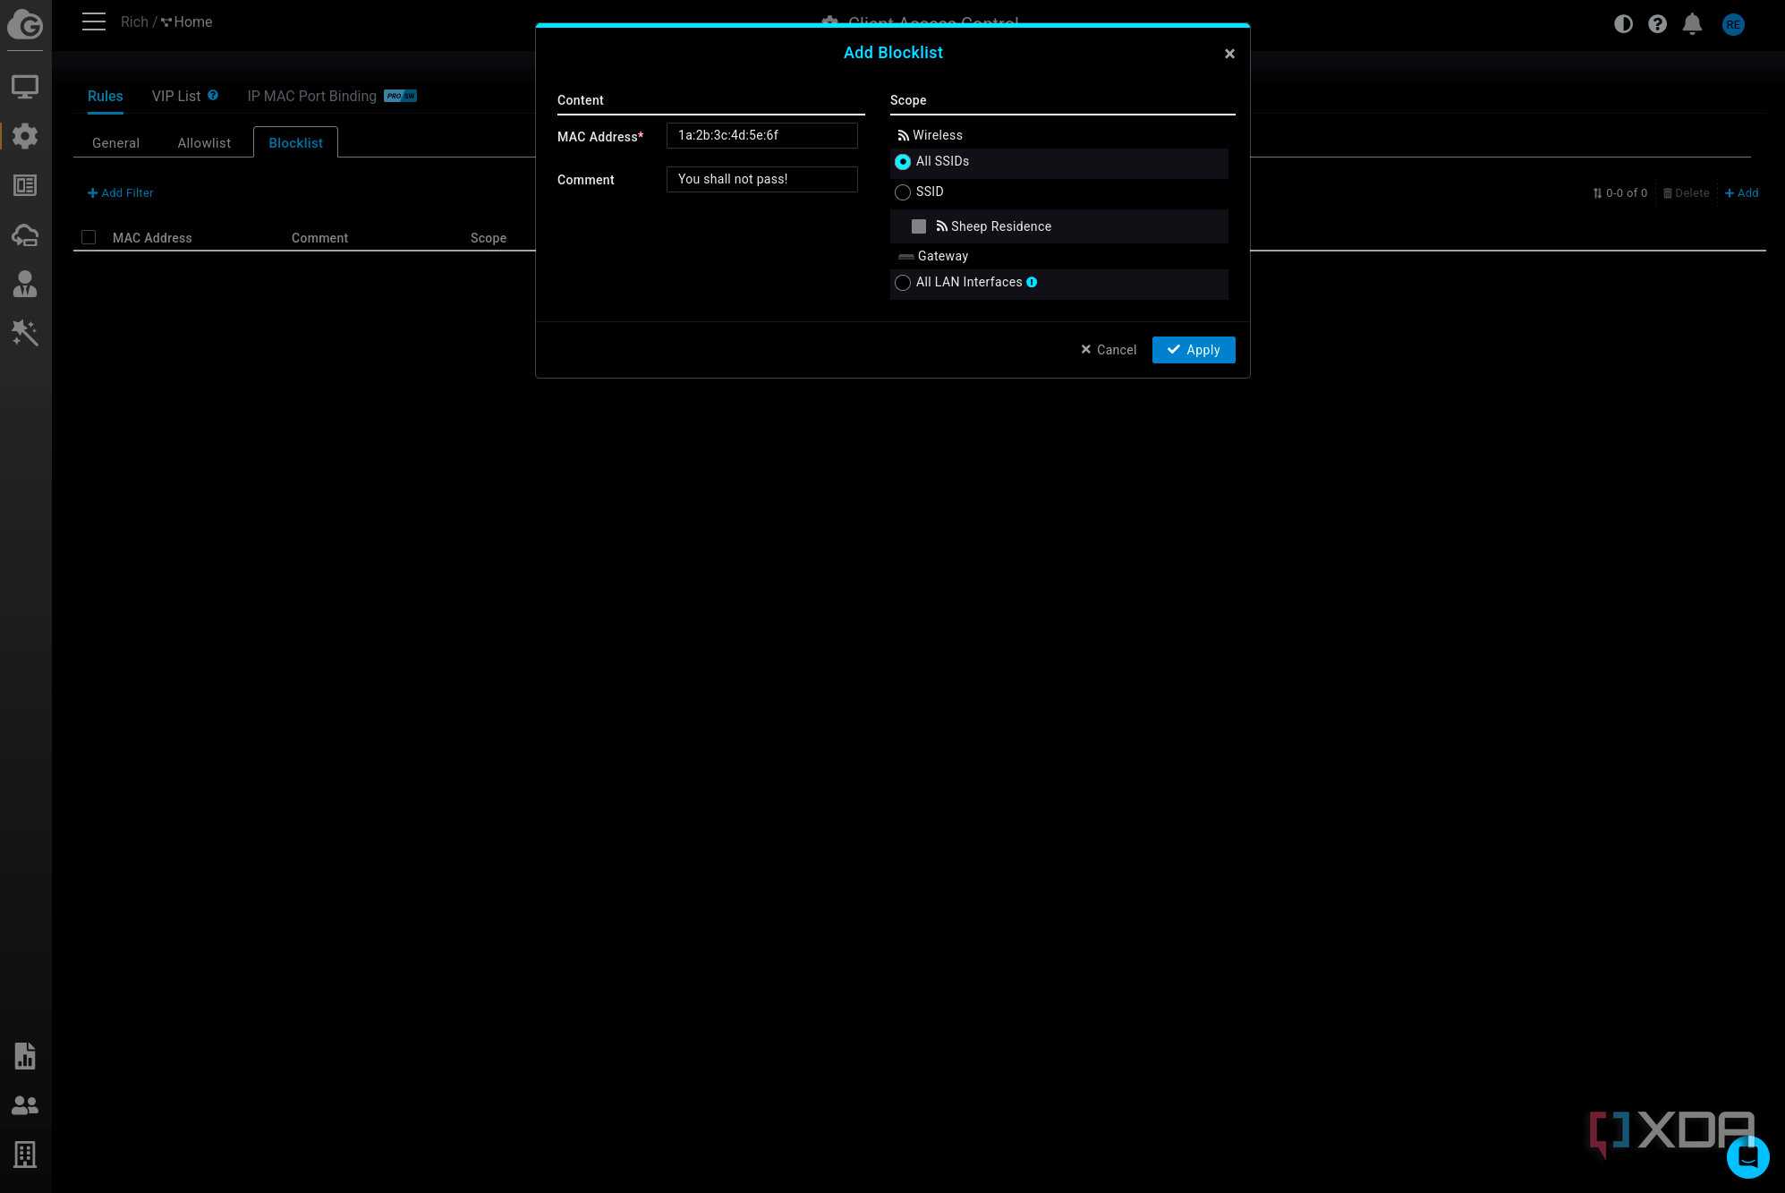Open the Allowlist sub-tab
This screenshot has height=1193, width=1785.
coord(204,143)
